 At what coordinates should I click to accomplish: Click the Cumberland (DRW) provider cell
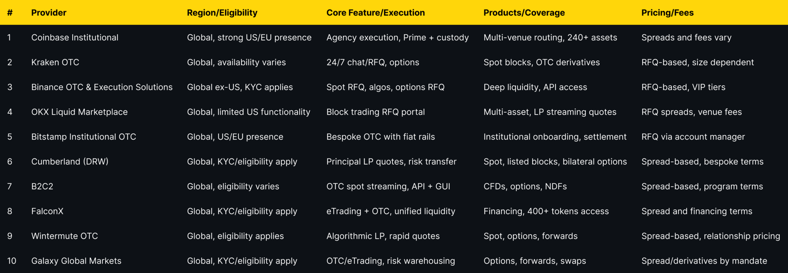pyautogui.click(x=70, y=162)
